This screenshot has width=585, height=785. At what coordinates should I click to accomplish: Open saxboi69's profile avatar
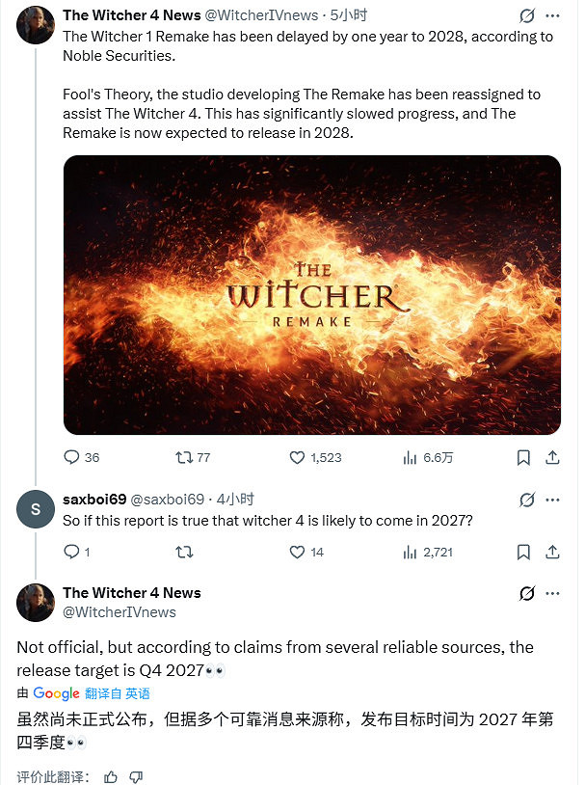[36, 510]
